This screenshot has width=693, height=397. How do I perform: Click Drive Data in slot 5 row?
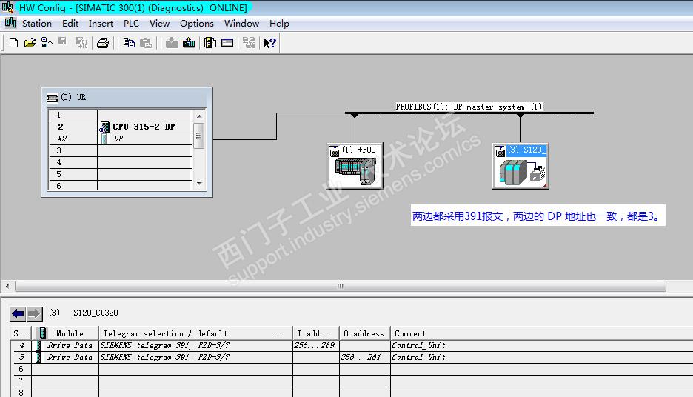70,357
